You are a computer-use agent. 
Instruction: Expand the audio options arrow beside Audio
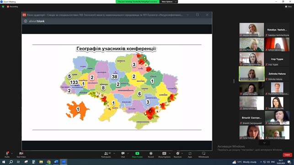12,154
